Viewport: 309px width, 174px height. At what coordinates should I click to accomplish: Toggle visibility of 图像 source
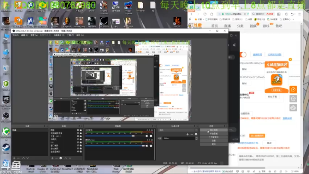coord(78,130)
